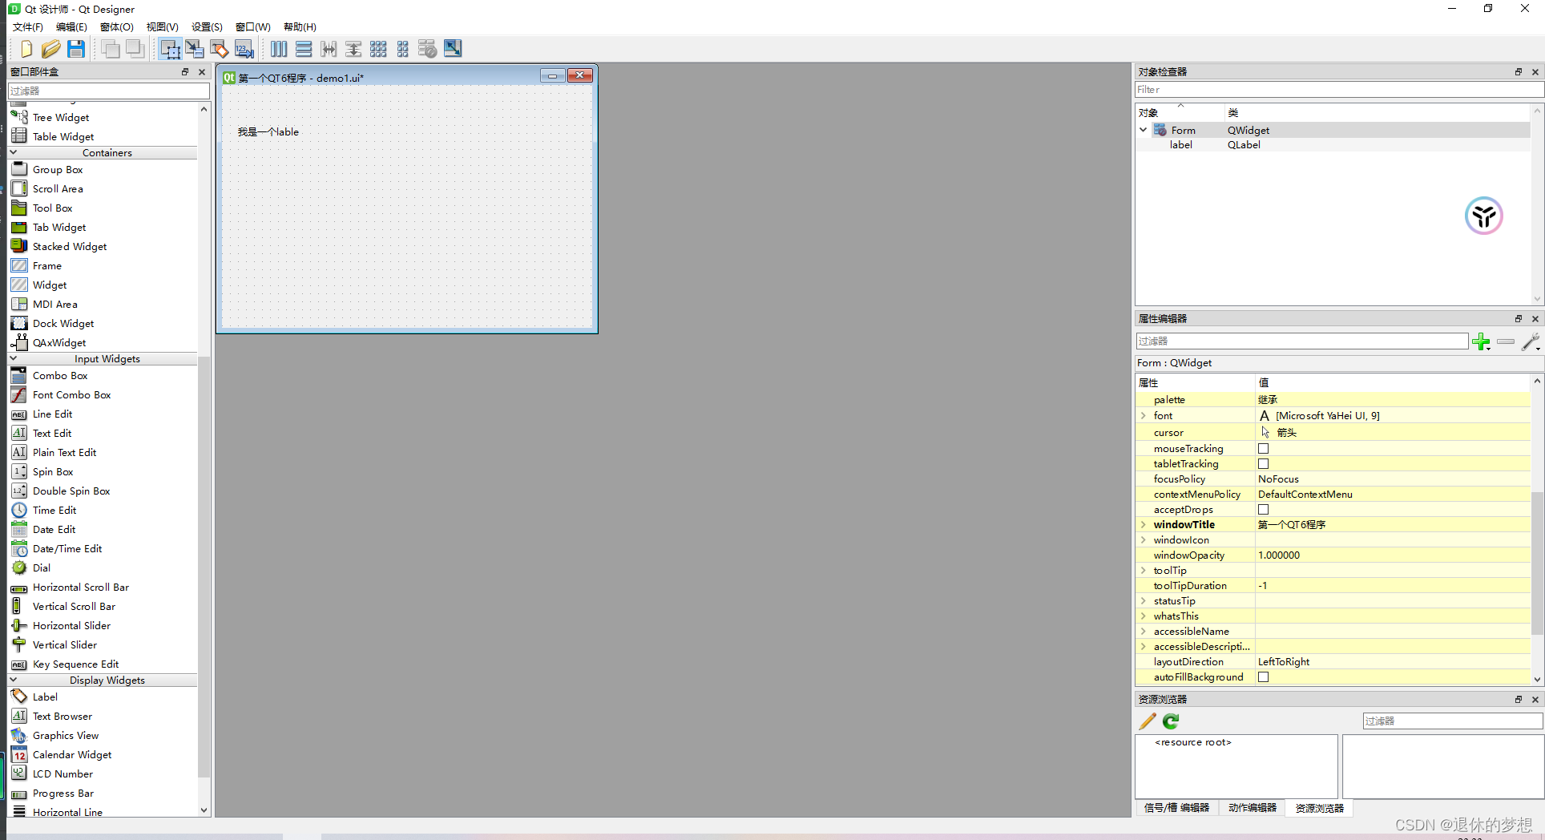Expand the windowIcon property

pos(1144,539)
